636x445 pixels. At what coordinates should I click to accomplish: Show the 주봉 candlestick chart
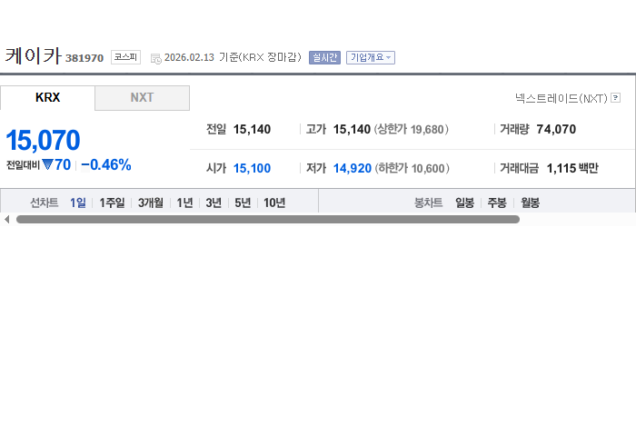coord(497,203)
